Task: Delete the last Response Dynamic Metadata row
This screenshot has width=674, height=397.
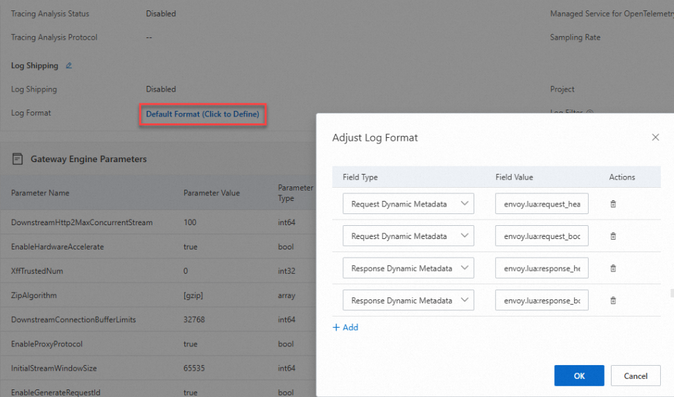Action: point(613,301)
